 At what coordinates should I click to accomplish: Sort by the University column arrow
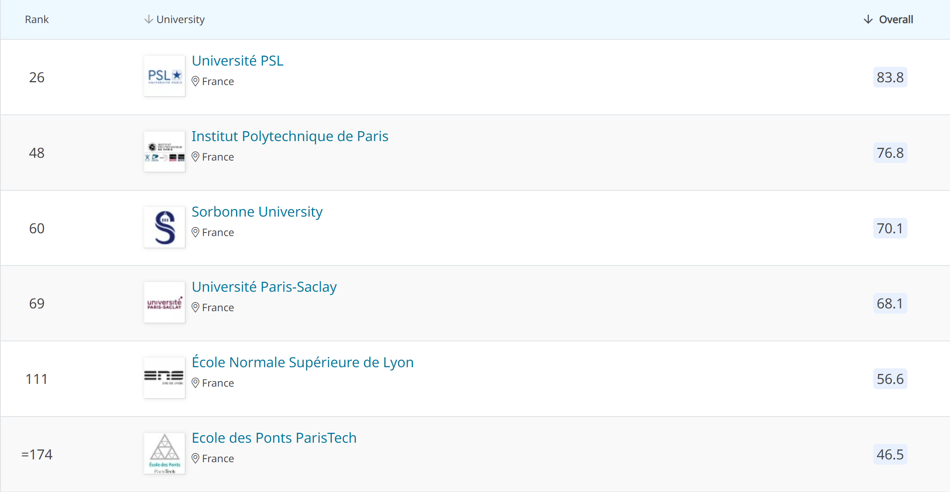[x=149, y=19]
